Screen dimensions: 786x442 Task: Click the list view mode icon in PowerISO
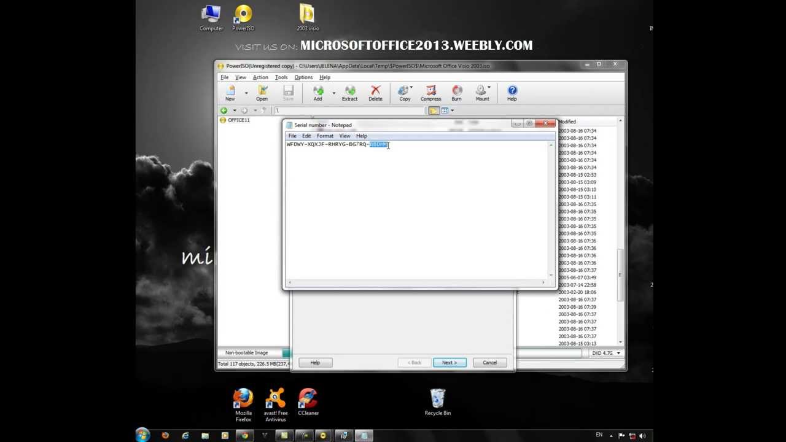click(x=445, y=110)
